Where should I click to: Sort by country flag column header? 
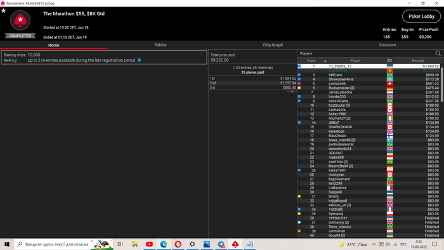pyautogui.click(x=389, y=60)
